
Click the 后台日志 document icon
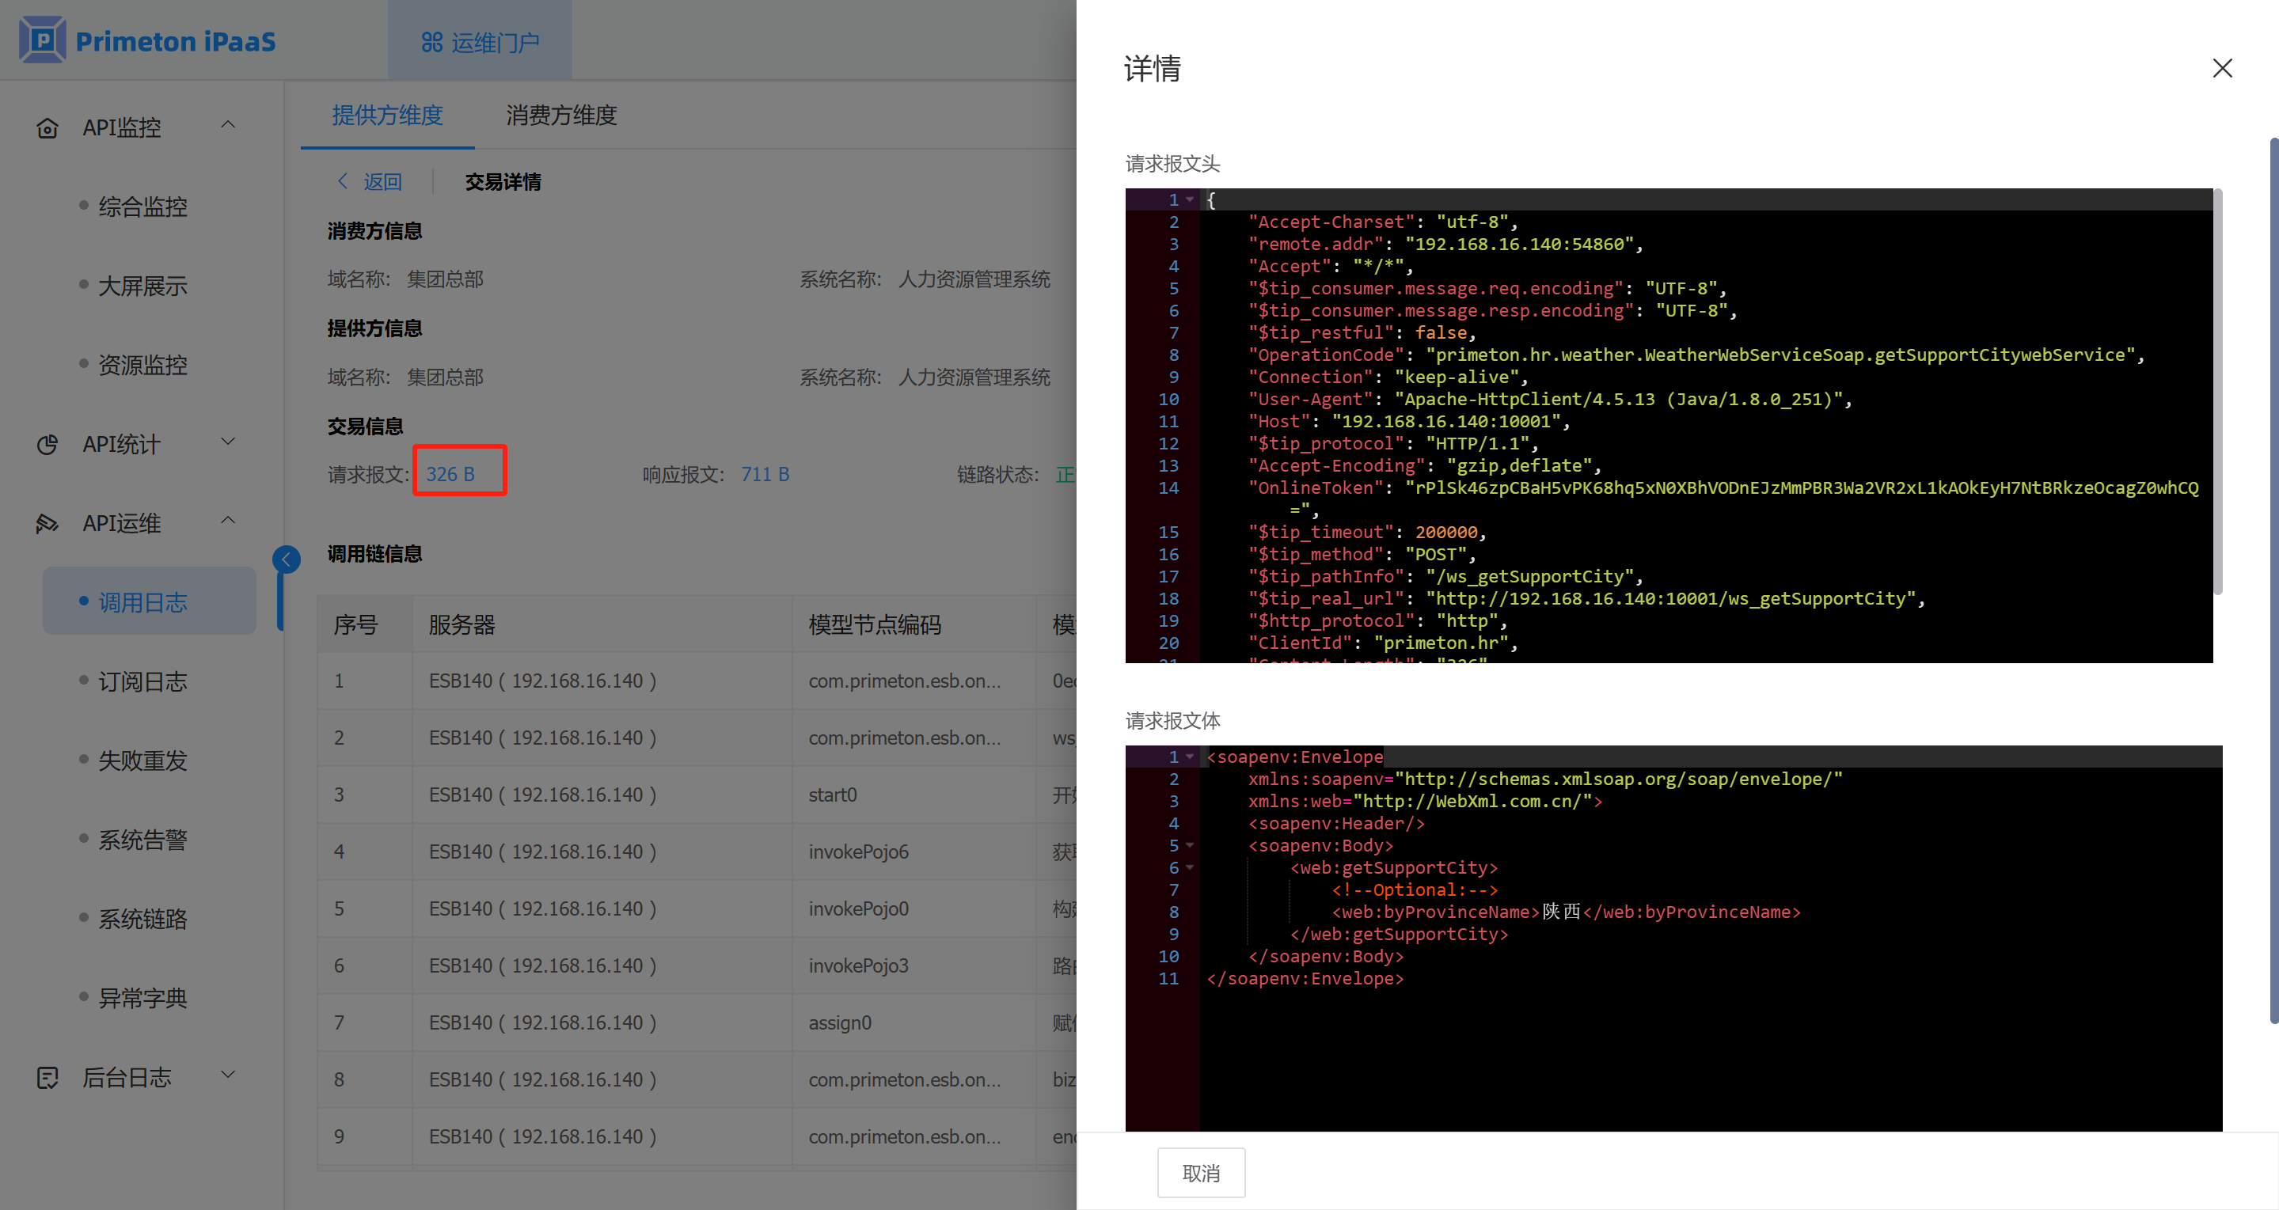(47, 1077)
